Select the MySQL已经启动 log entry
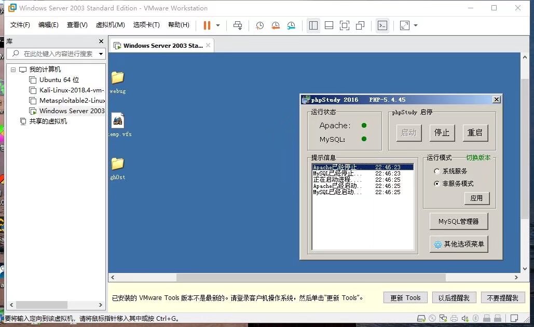Viewport: 534px width, 327px height. [x=363, y=192]
